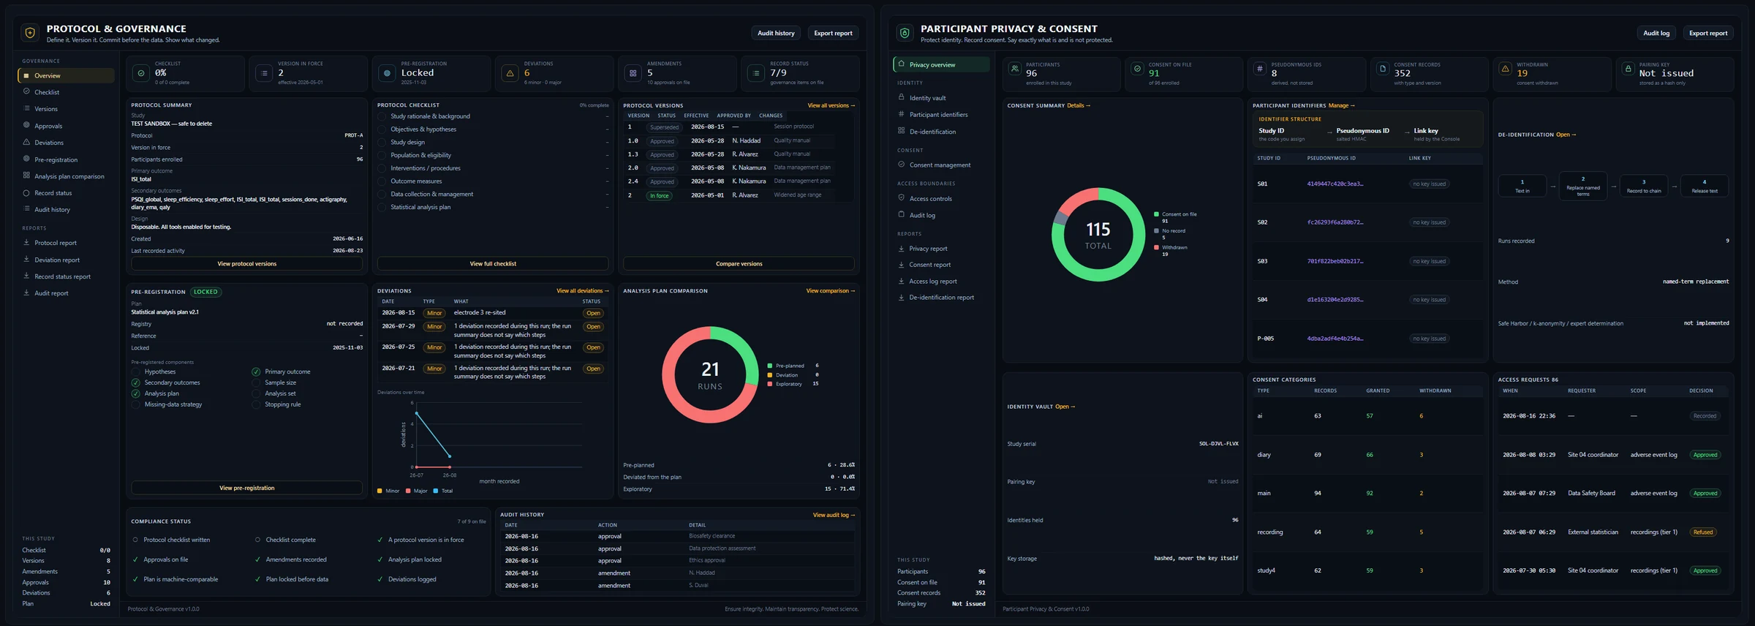The width and height of the screenshot is (1755, 626).
Task: Toggle the Secondary outcomes component check
Action: [x=136, y=382]
